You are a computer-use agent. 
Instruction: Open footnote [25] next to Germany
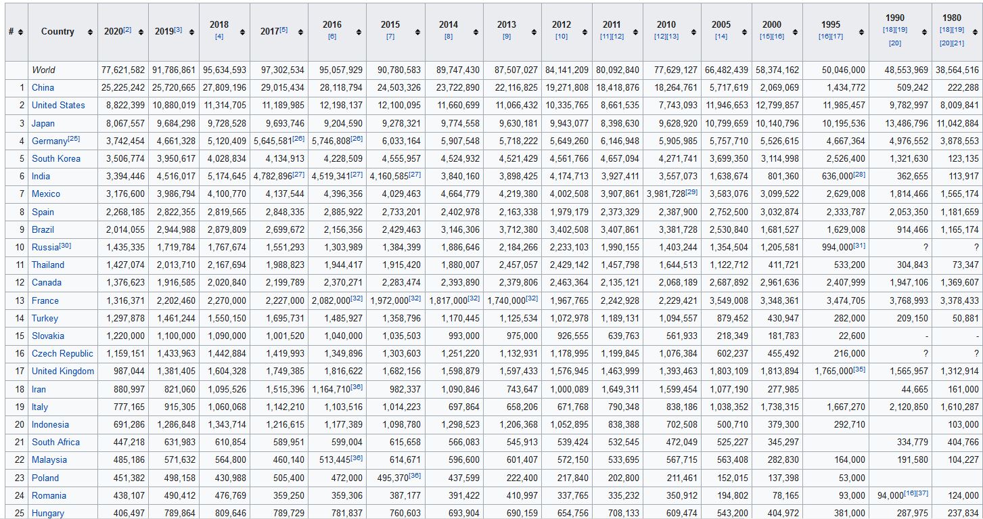pyautogui.click(x=74, y=139)
